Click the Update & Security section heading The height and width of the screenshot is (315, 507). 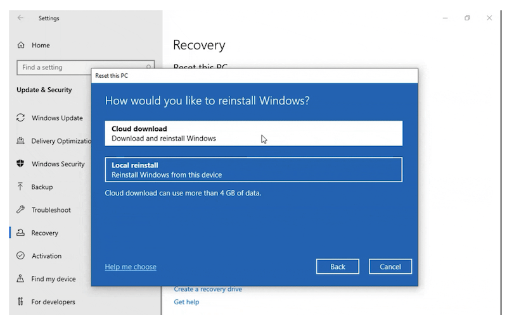tap(44, 90)
